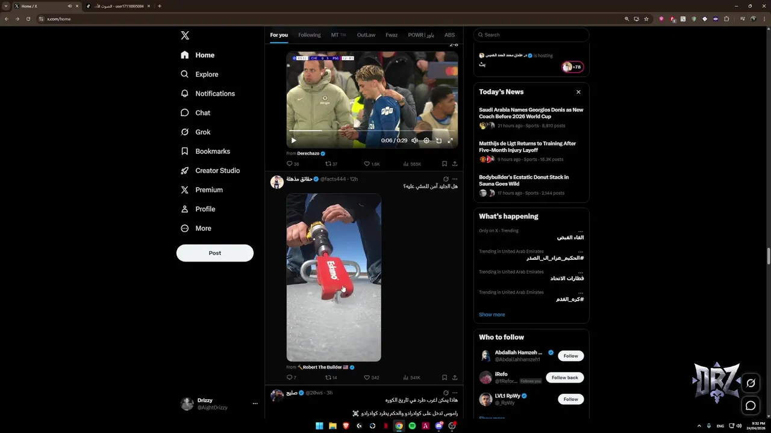Open floating chat messages button
The image size is (771, 433).
point(751,405)
